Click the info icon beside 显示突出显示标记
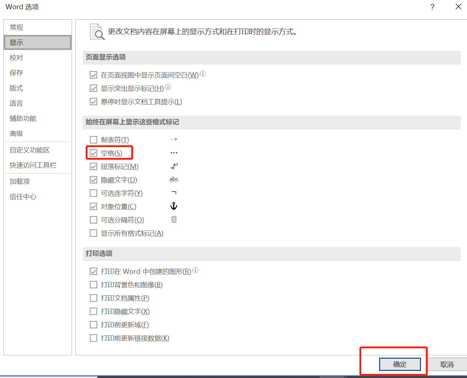Image resolution: width=467 pixels, height=378 pixels. [168, 87]
